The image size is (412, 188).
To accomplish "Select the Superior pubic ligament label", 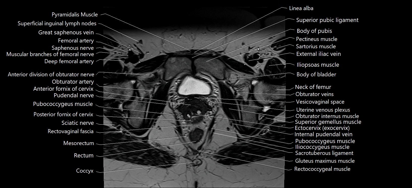I will (327, 20).
